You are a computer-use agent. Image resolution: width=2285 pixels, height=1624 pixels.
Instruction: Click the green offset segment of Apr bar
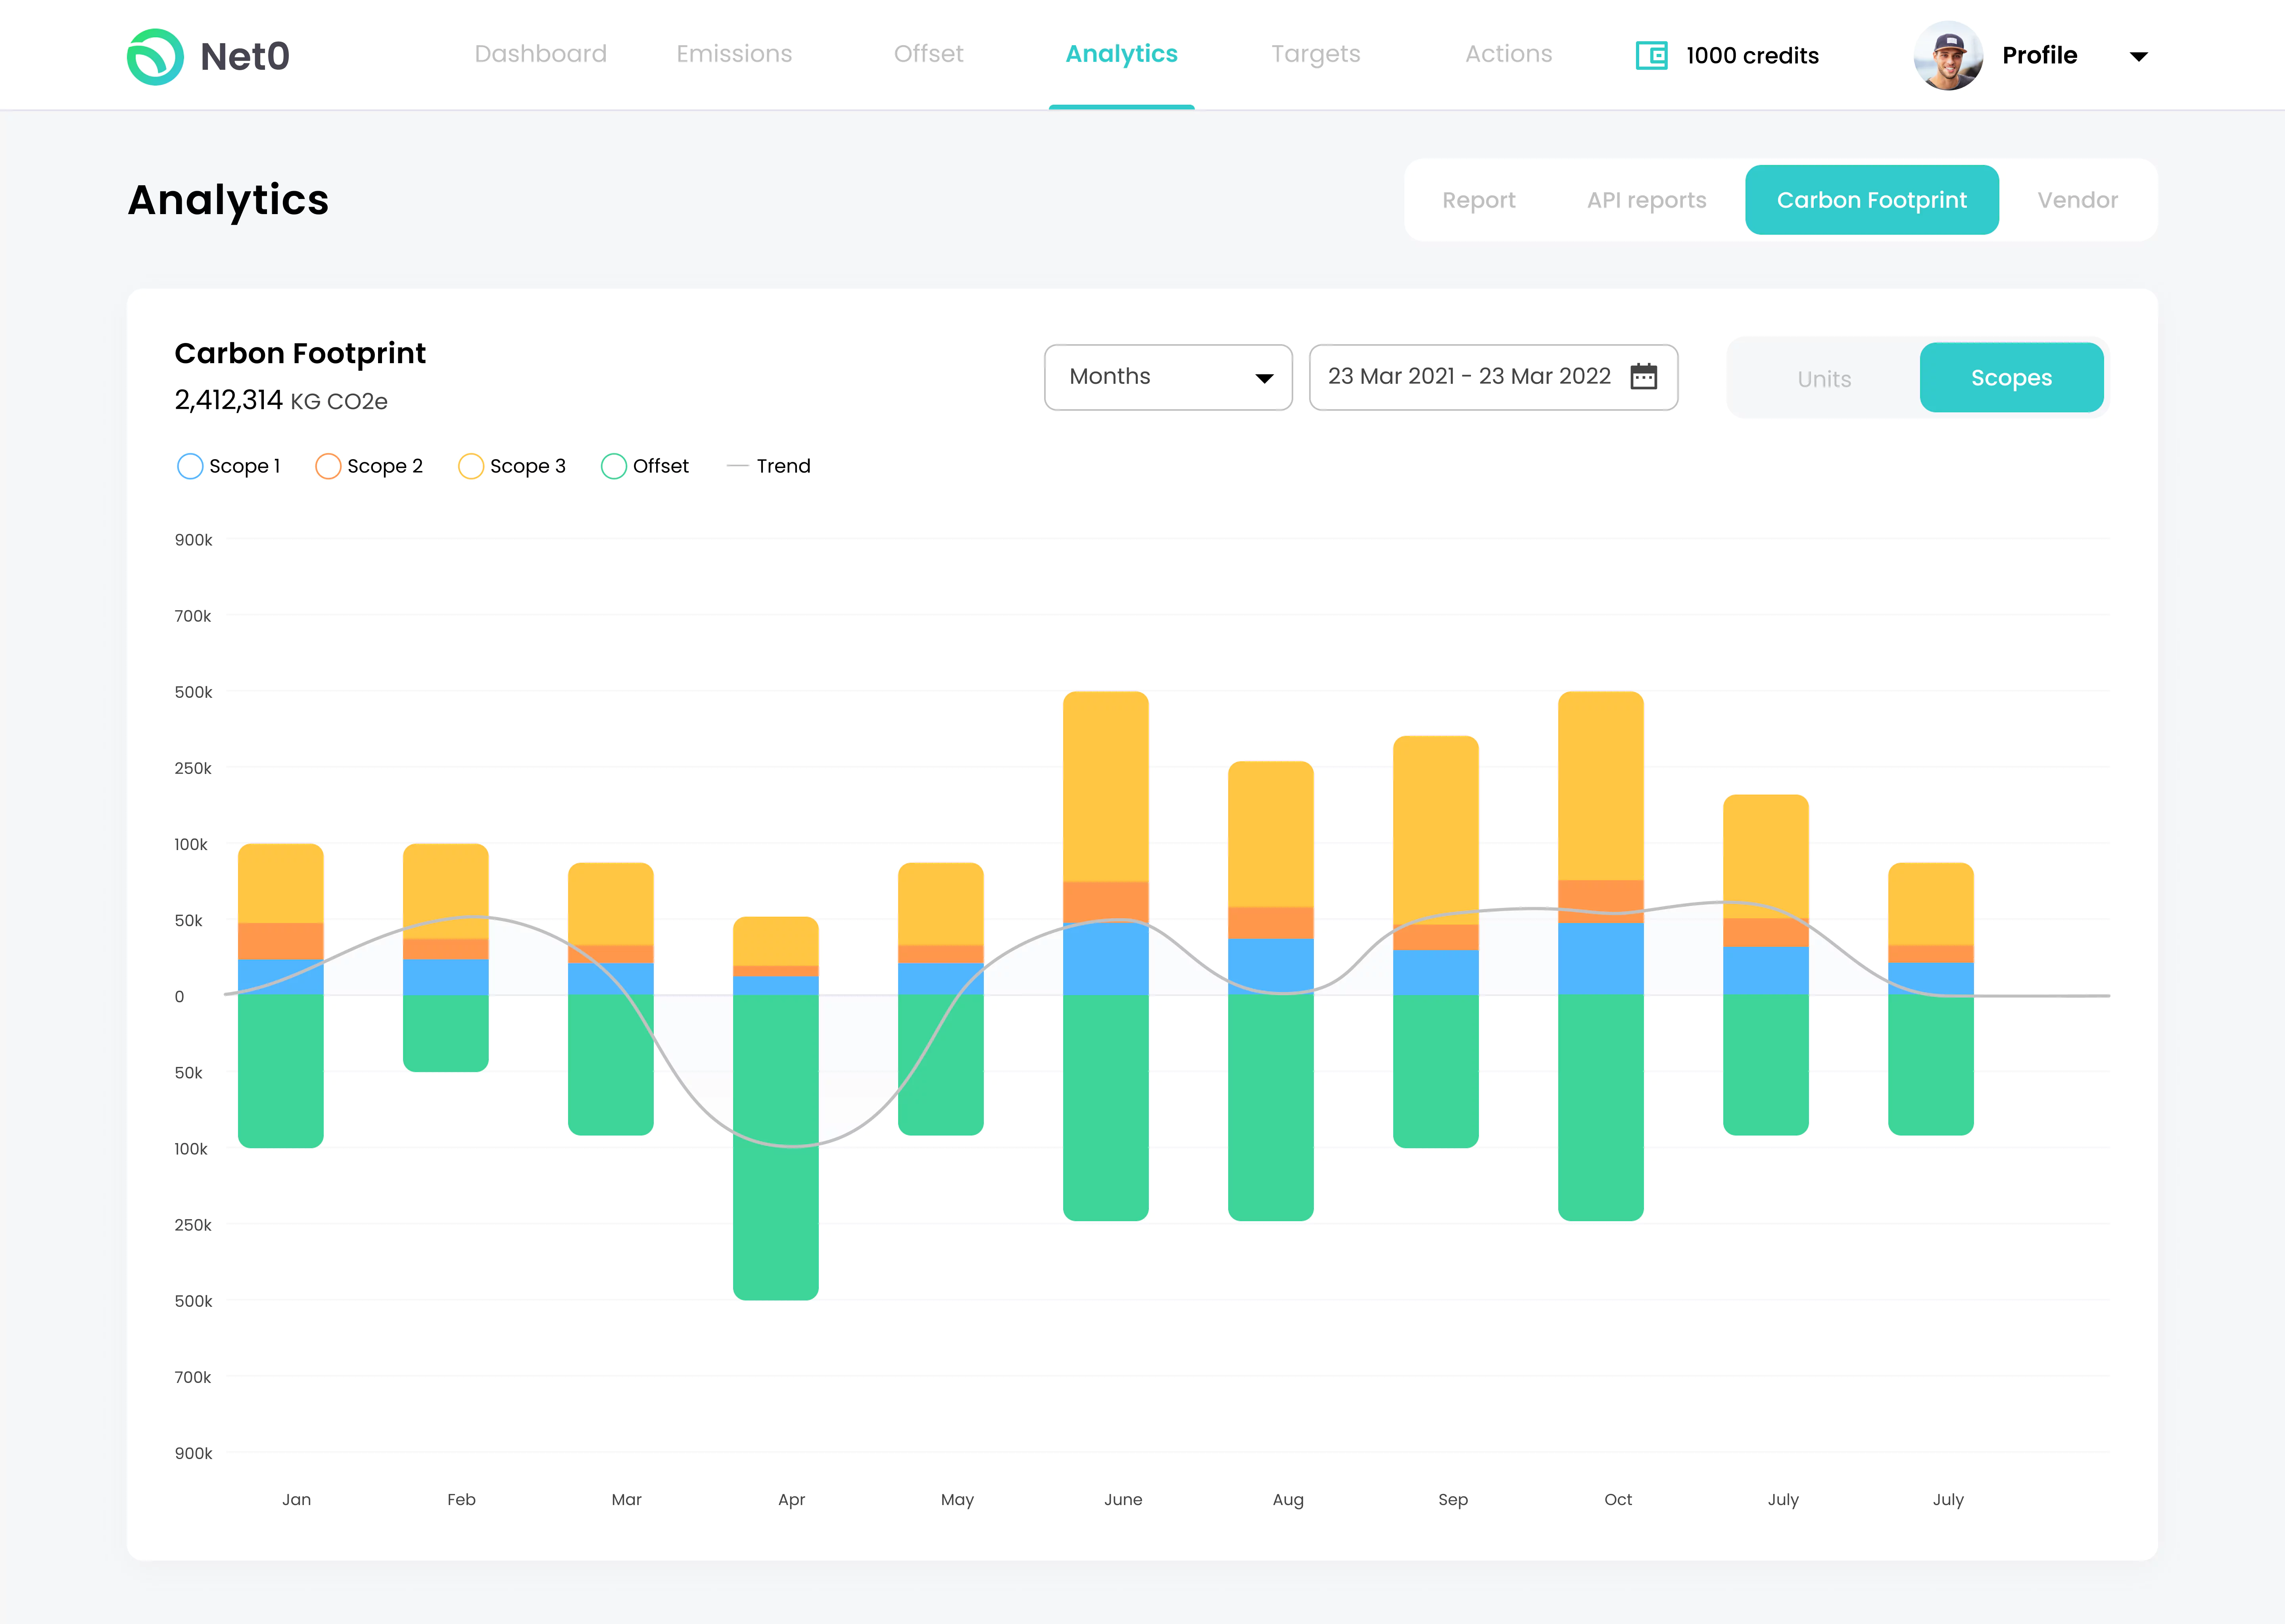[x=775, y=1147]
